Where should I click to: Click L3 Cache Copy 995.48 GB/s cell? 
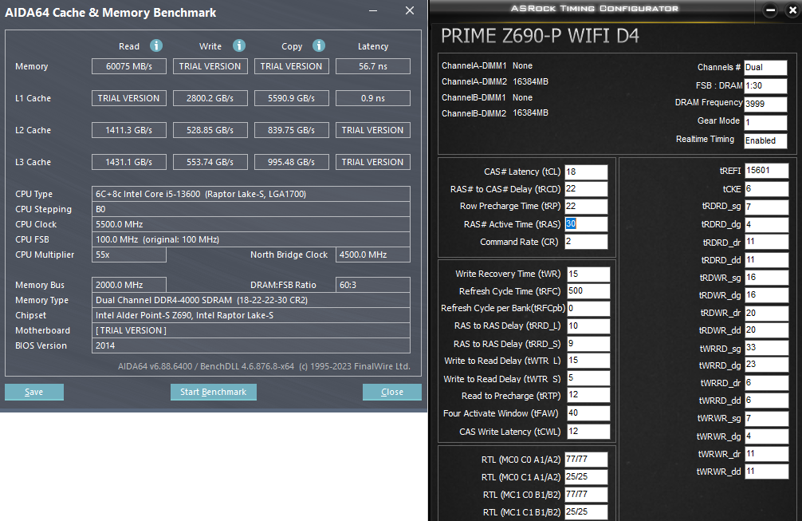[292, 162]
